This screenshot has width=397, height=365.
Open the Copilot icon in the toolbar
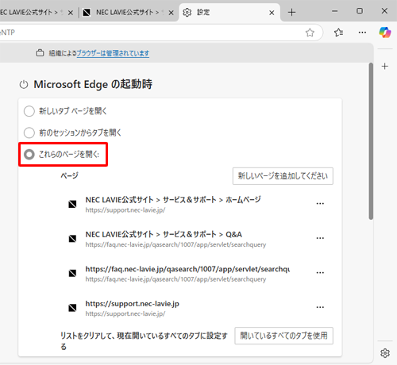tap(385, 33)
